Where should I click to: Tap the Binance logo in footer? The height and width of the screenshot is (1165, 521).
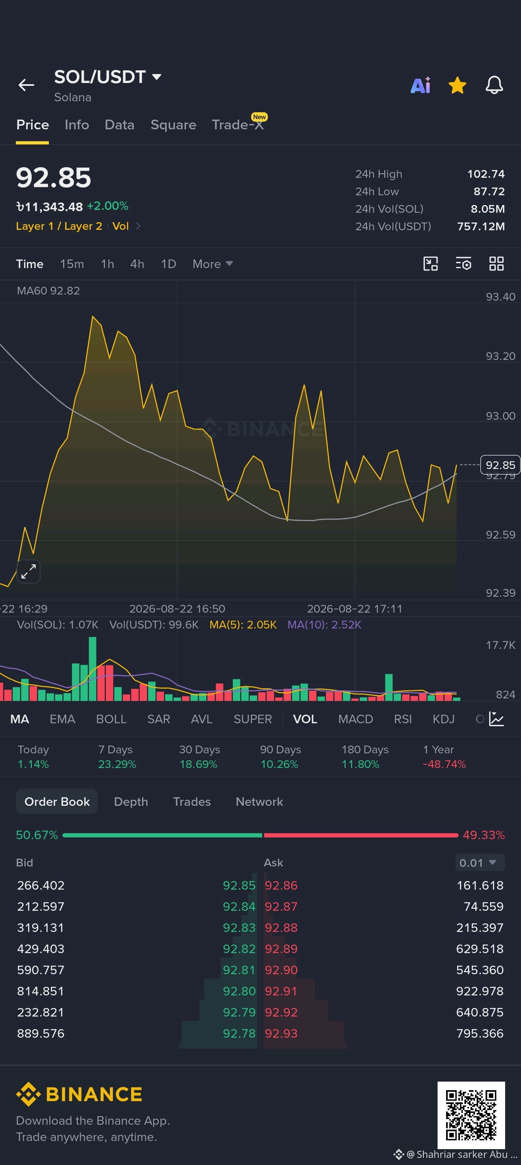click(x=79, y=1095)
